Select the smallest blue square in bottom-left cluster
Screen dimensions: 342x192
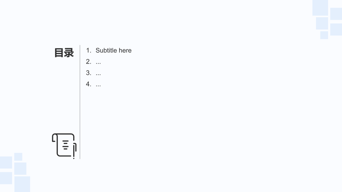coord(18,157)
